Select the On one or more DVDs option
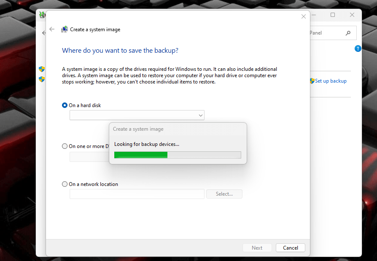 point(65,146)
